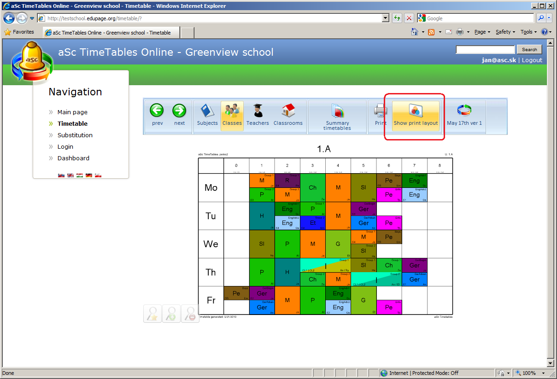Click the May 17th ver 1 version icon
Viewport: 557px width, 379px height.
click(464, 111)
